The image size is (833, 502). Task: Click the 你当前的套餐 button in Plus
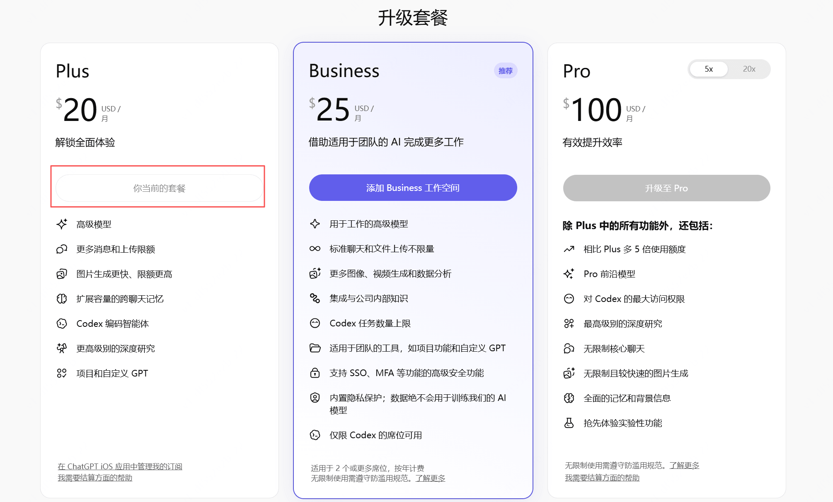click(x=160, y=188)
